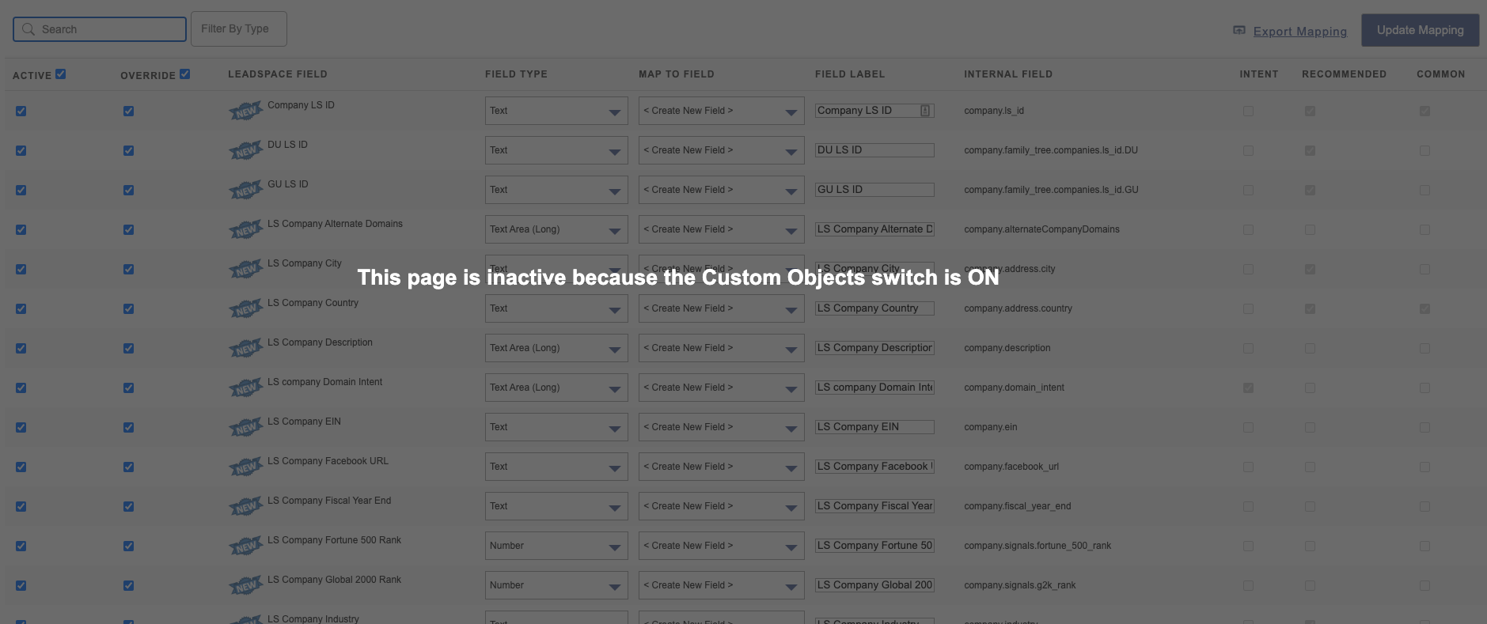Click the RECOMMENDED column header
Screen dimensions: 1487x624
point(1344,74)
